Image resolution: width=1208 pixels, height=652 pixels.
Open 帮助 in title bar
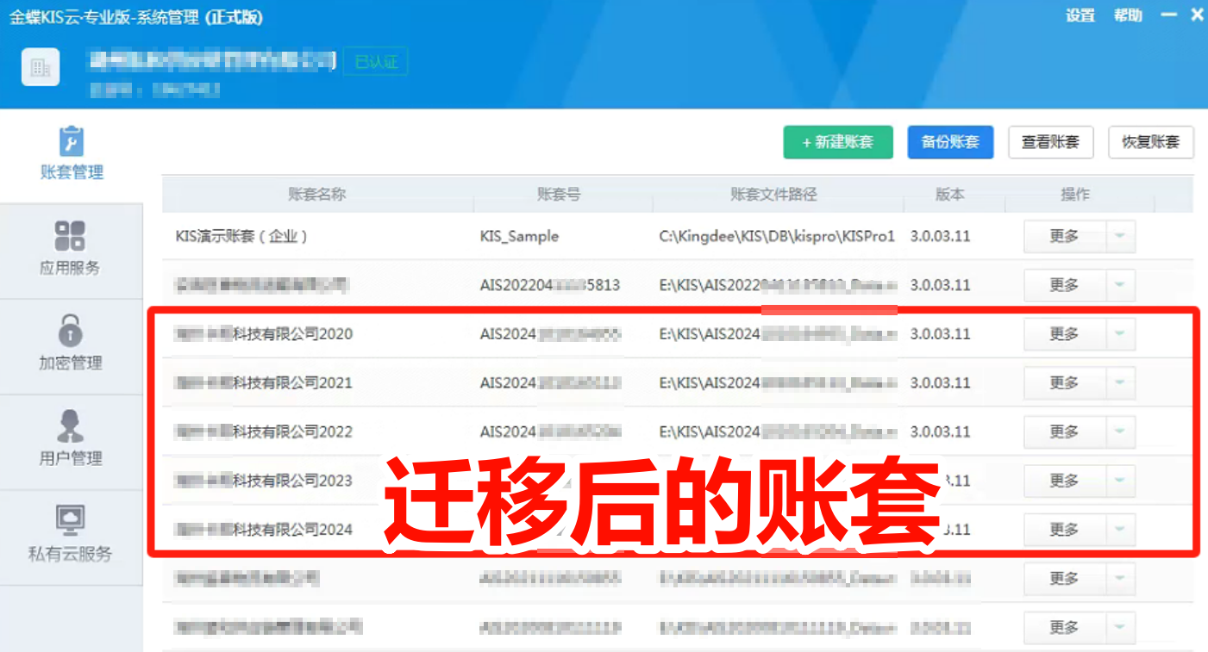tap(1128, 16)
